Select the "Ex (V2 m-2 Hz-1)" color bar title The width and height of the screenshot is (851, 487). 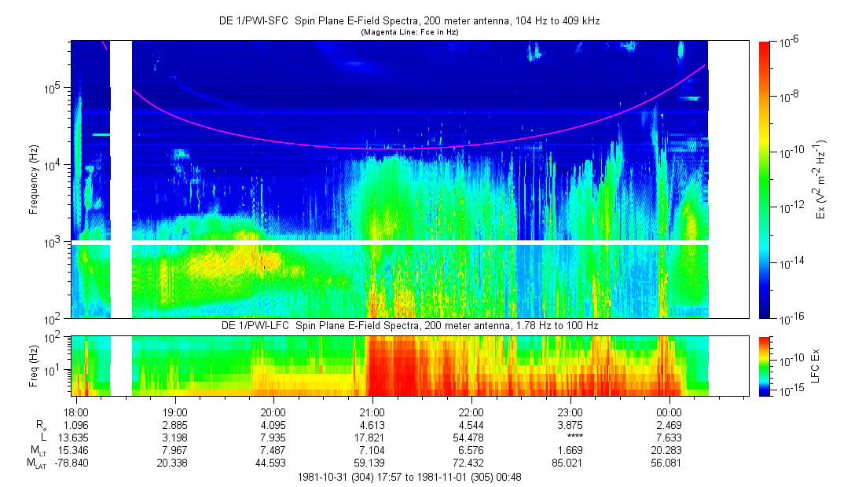[820, 180]
